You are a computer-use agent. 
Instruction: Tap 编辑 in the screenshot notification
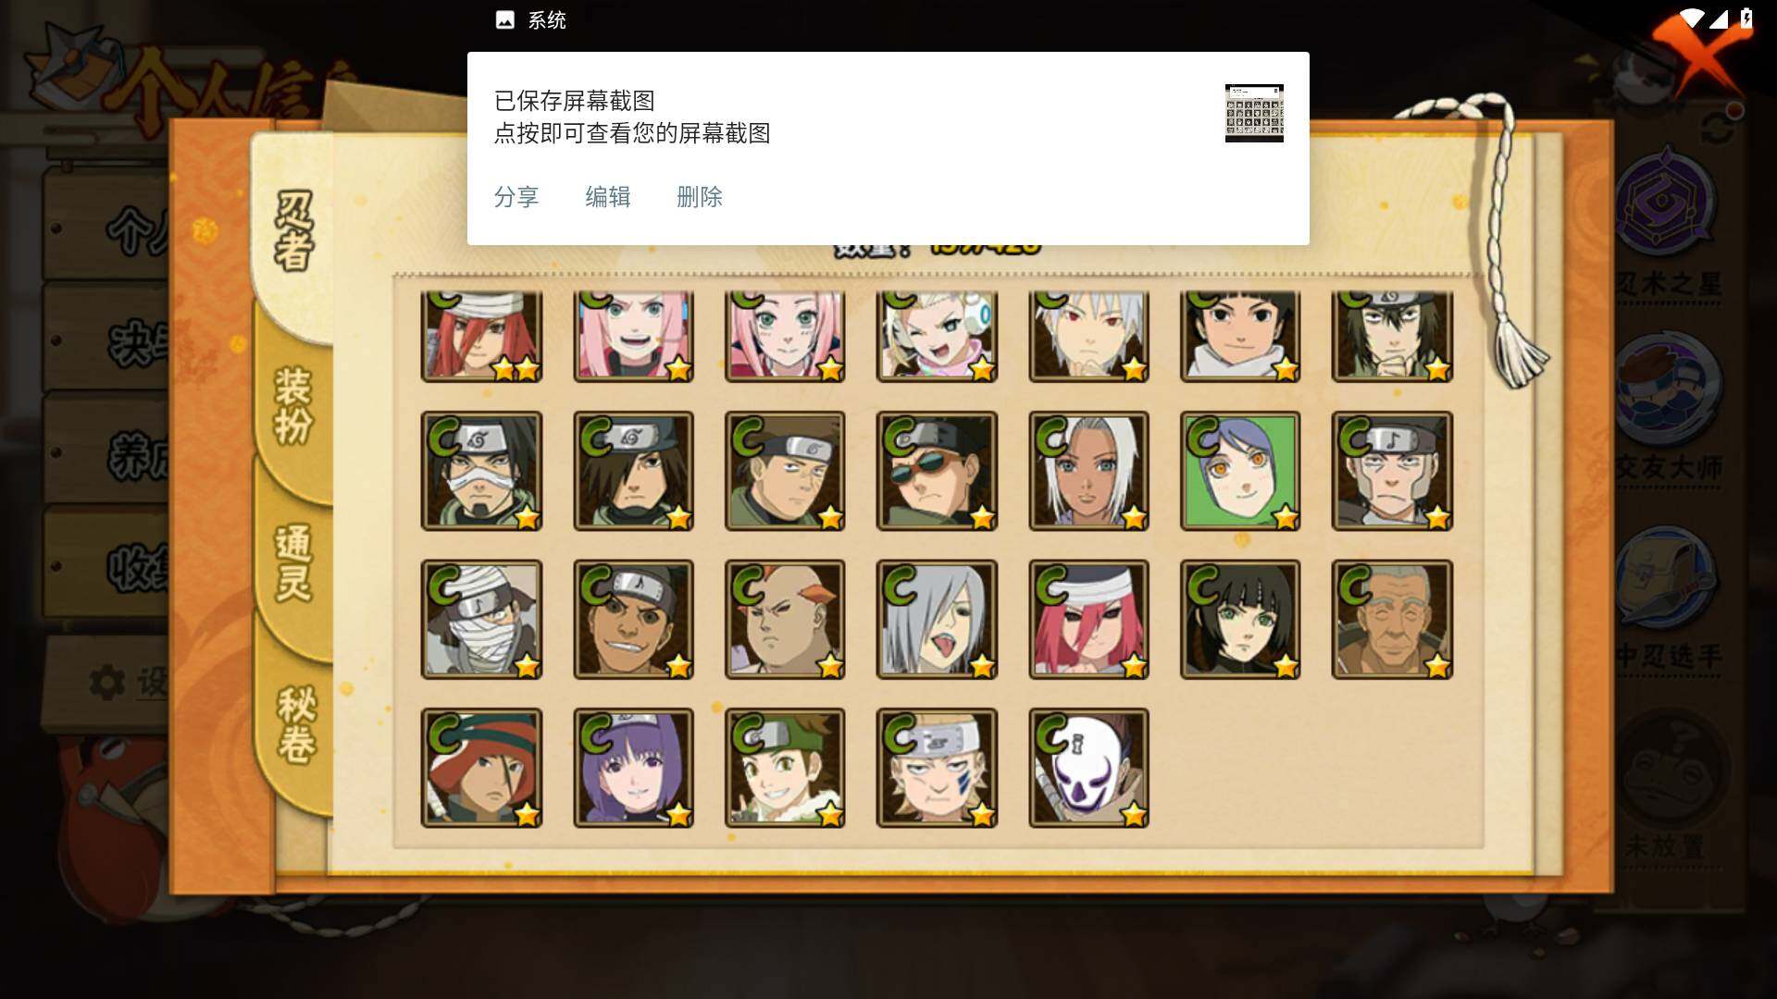608,197
